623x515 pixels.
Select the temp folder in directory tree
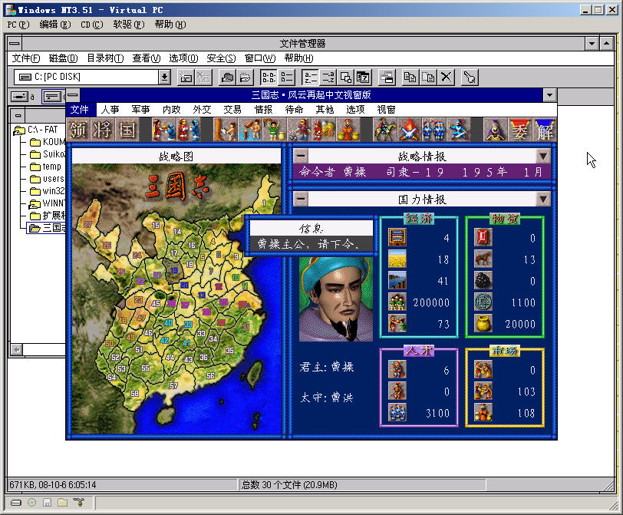[51, 167]
